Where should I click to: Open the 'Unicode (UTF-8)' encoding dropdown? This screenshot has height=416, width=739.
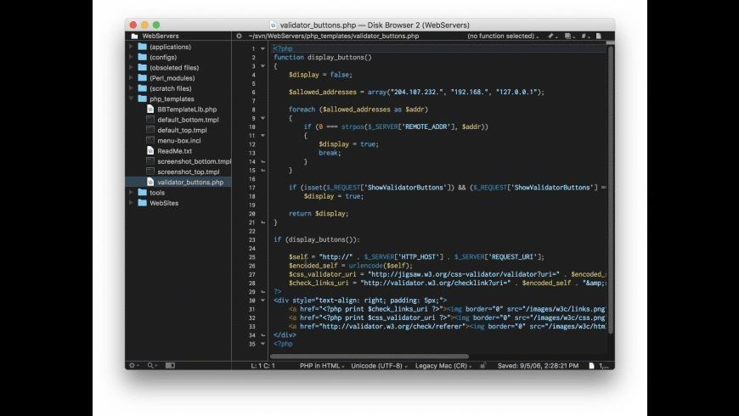pos(378,365)
